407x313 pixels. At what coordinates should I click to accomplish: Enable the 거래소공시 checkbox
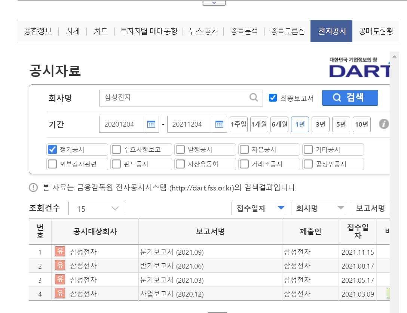(x=244, y=164)
